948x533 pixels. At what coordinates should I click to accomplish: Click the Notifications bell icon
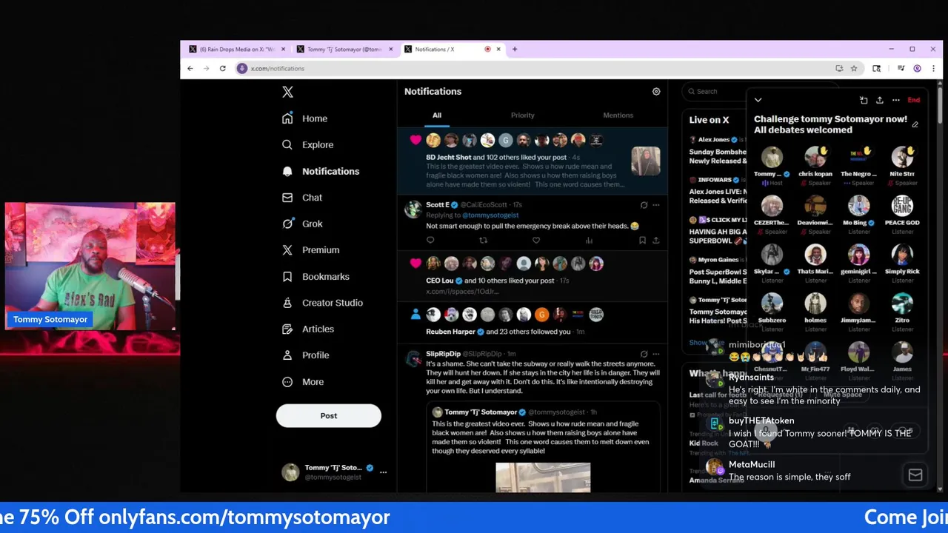287,171
